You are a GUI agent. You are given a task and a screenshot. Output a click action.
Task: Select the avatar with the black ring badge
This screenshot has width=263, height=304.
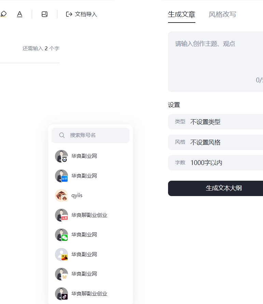(61, 156)
